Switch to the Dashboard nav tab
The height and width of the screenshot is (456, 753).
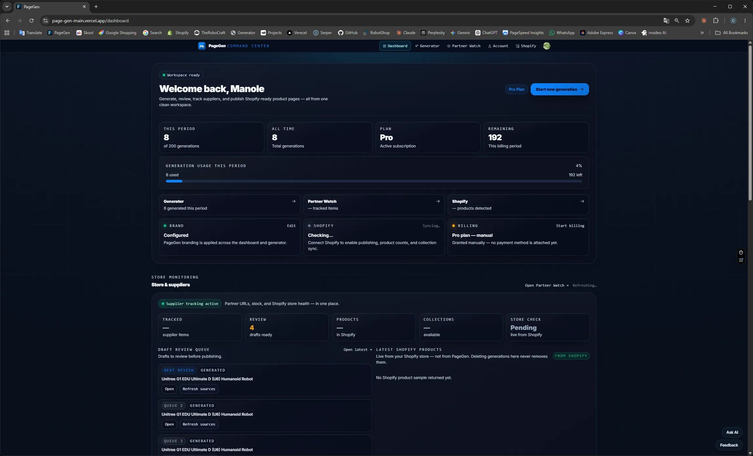click(395, 46)
